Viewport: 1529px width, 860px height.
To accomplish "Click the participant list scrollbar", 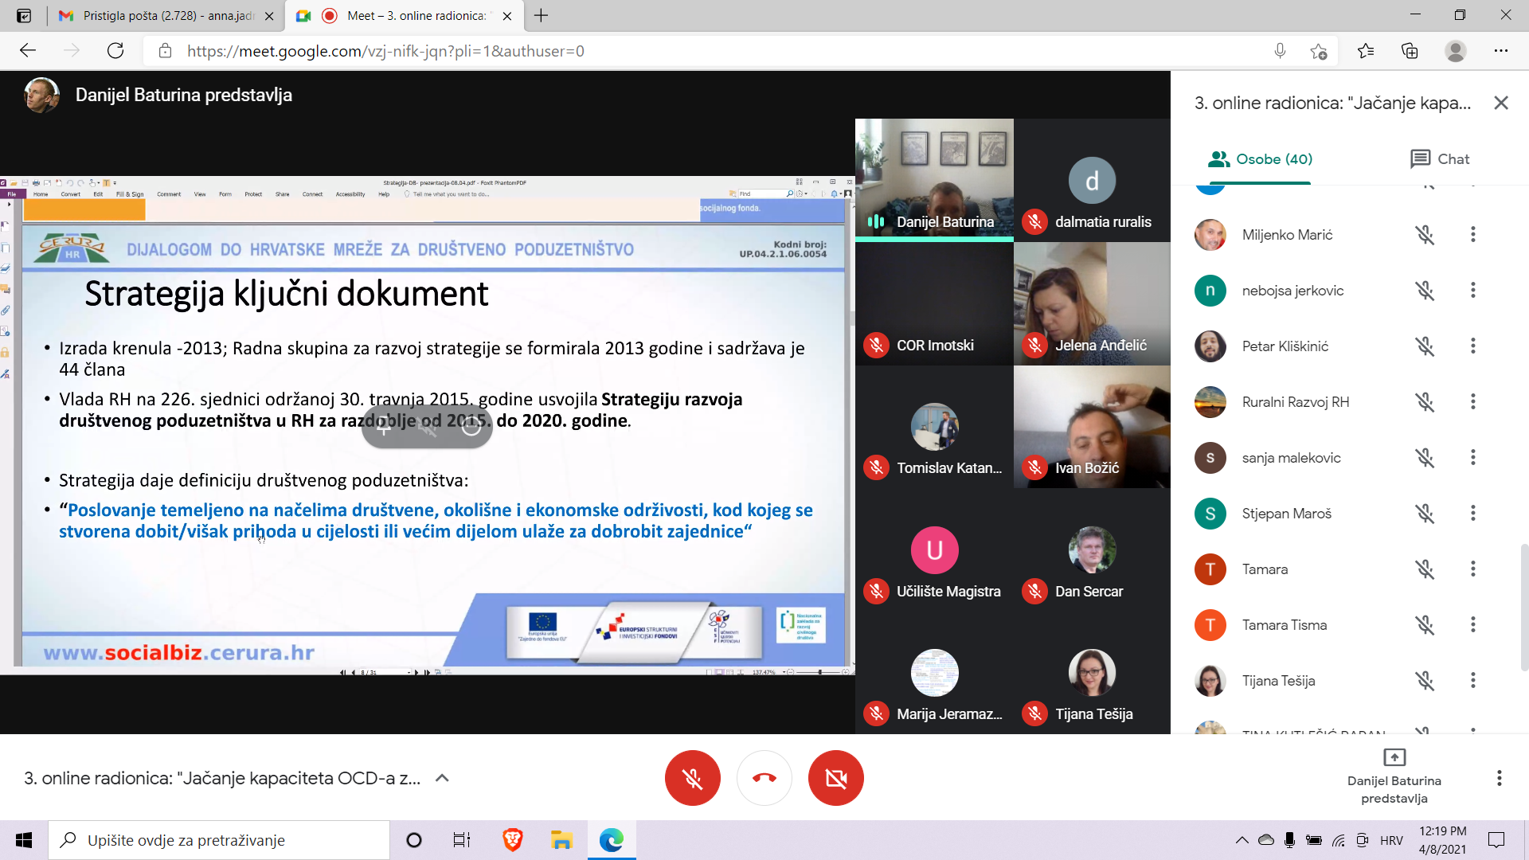I will pos(1524,605).
